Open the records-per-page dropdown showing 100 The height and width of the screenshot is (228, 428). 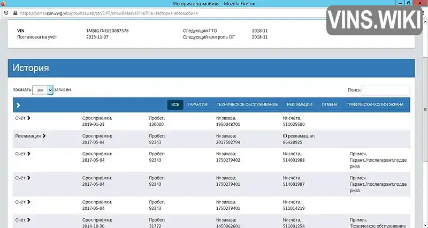(x=43, y=90)
